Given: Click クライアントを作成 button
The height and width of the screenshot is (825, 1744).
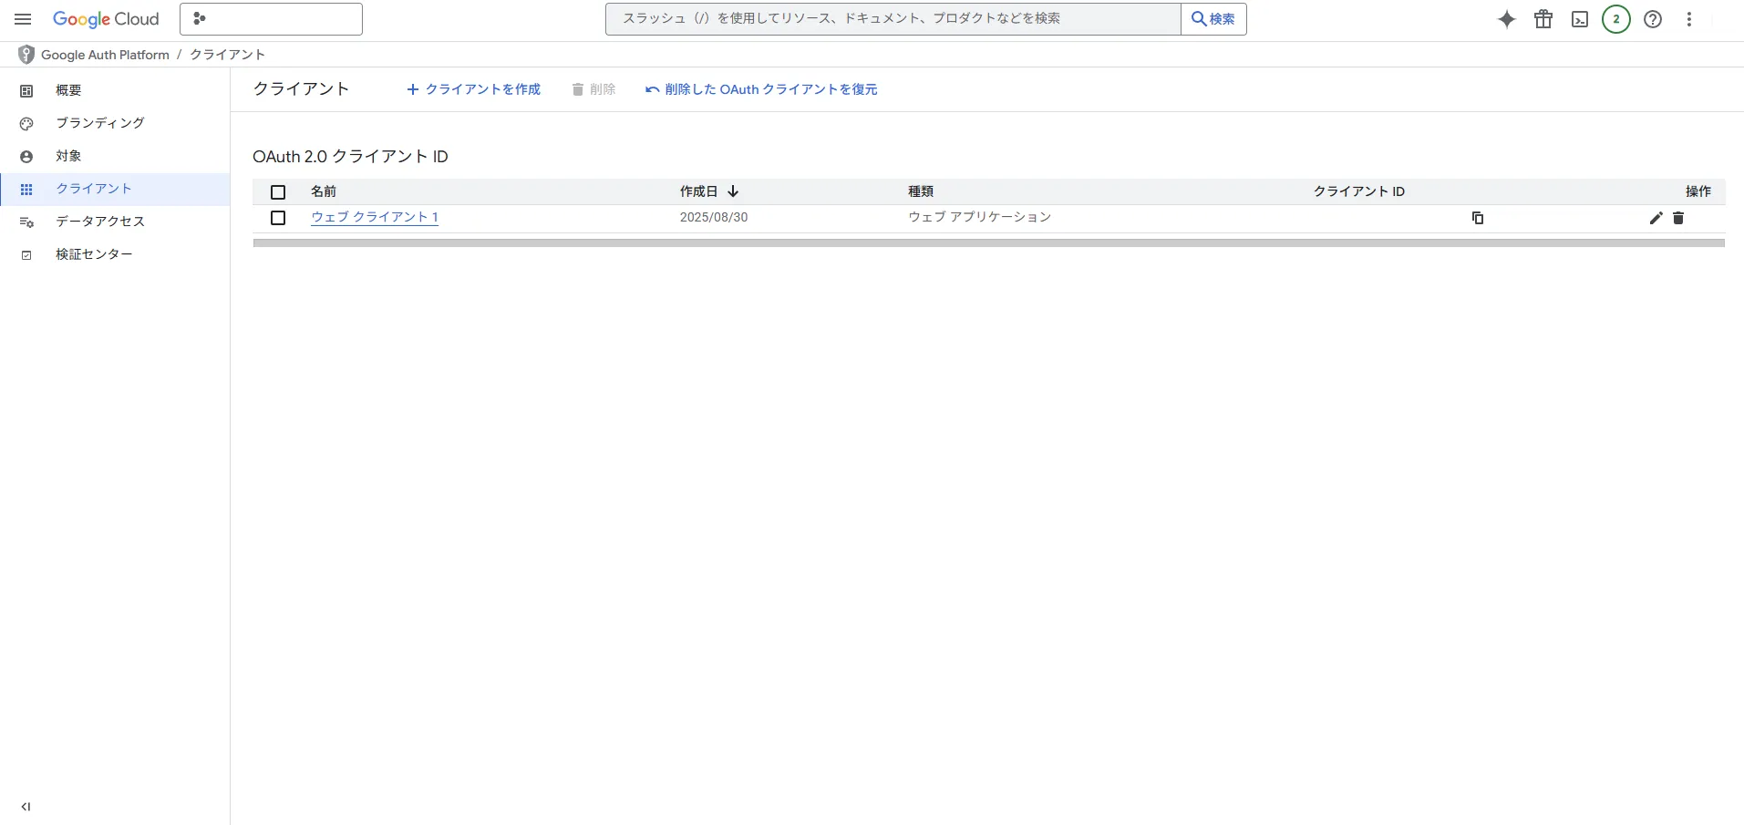Looking at the screenshot, I should coord(473,89).
